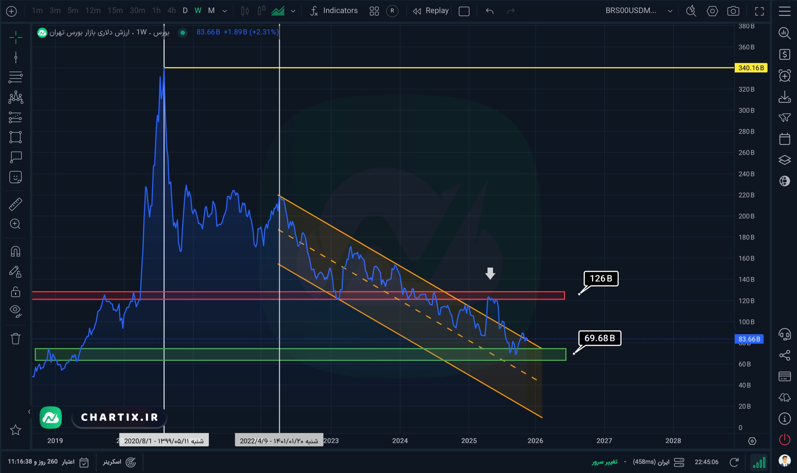The height and width of the screenshot is (473, 797).
Task: Switch to the D daily timeframe
Action: [x=185, y=11]
